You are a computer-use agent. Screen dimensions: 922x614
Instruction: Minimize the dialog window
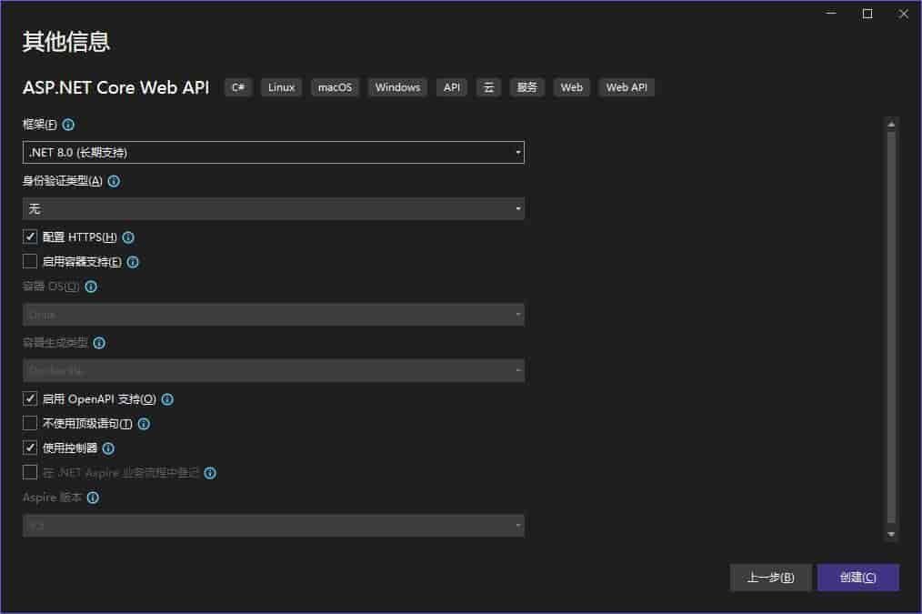831,14
